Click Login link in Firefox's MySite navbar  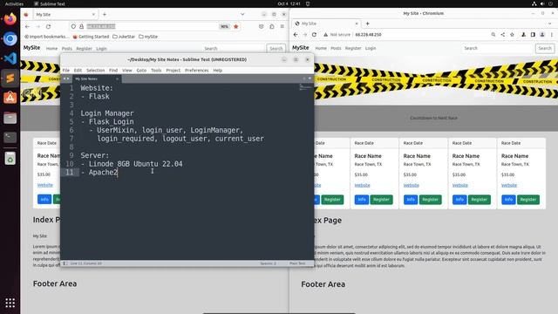[101, 49]
